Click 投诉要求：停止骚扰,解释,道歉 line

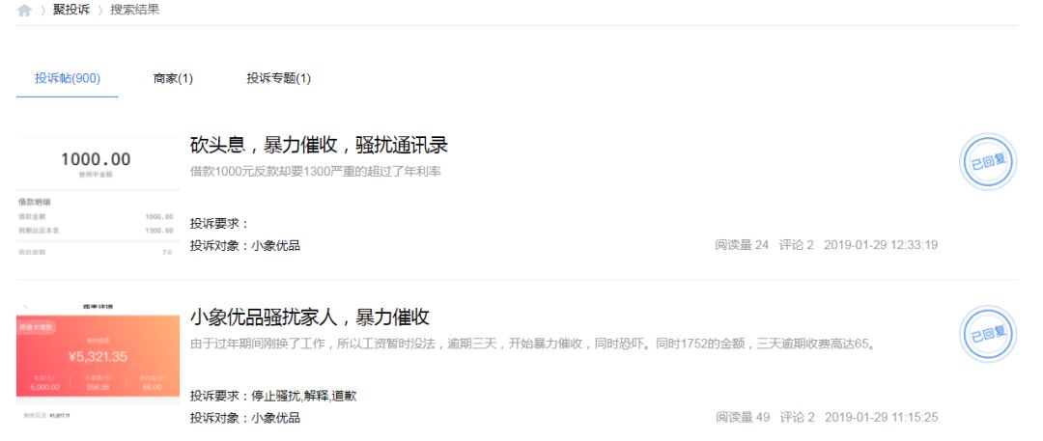273,396
